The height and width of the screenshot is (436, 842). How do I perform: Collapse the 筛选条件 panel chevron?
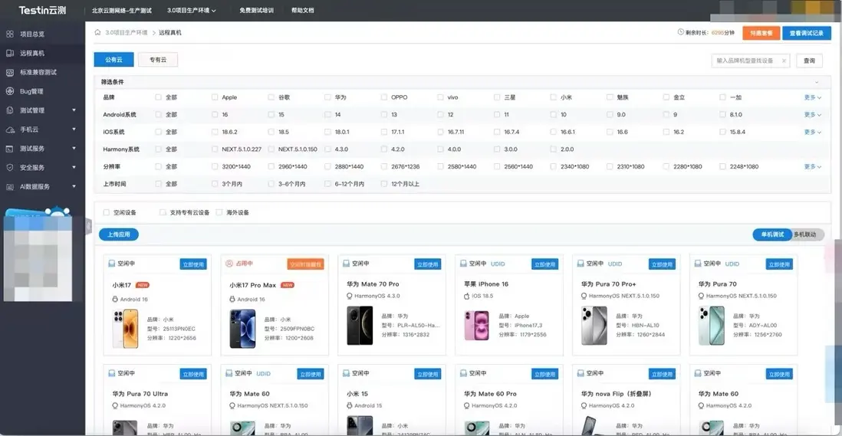pos(816,82)
